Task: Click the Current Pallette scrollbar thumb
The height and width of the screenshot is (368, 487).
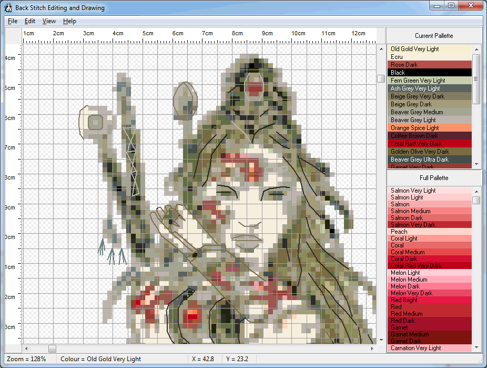Action: pos(476,79)
